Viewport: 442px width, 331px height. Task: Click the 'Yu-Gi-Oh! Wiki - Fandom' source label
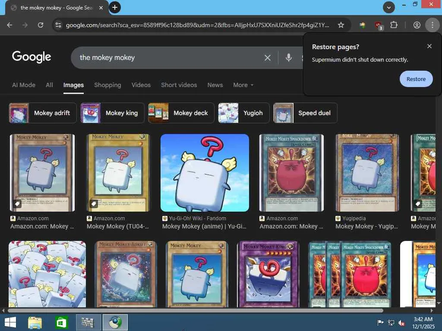[x=197, y=219]
